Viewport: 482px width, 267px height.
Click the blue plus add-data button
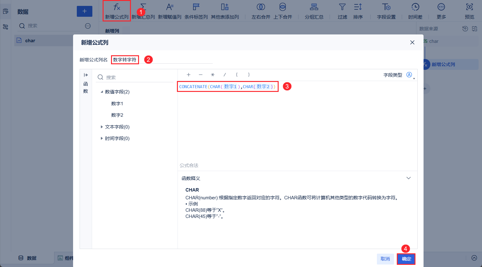tap(85, 11)
